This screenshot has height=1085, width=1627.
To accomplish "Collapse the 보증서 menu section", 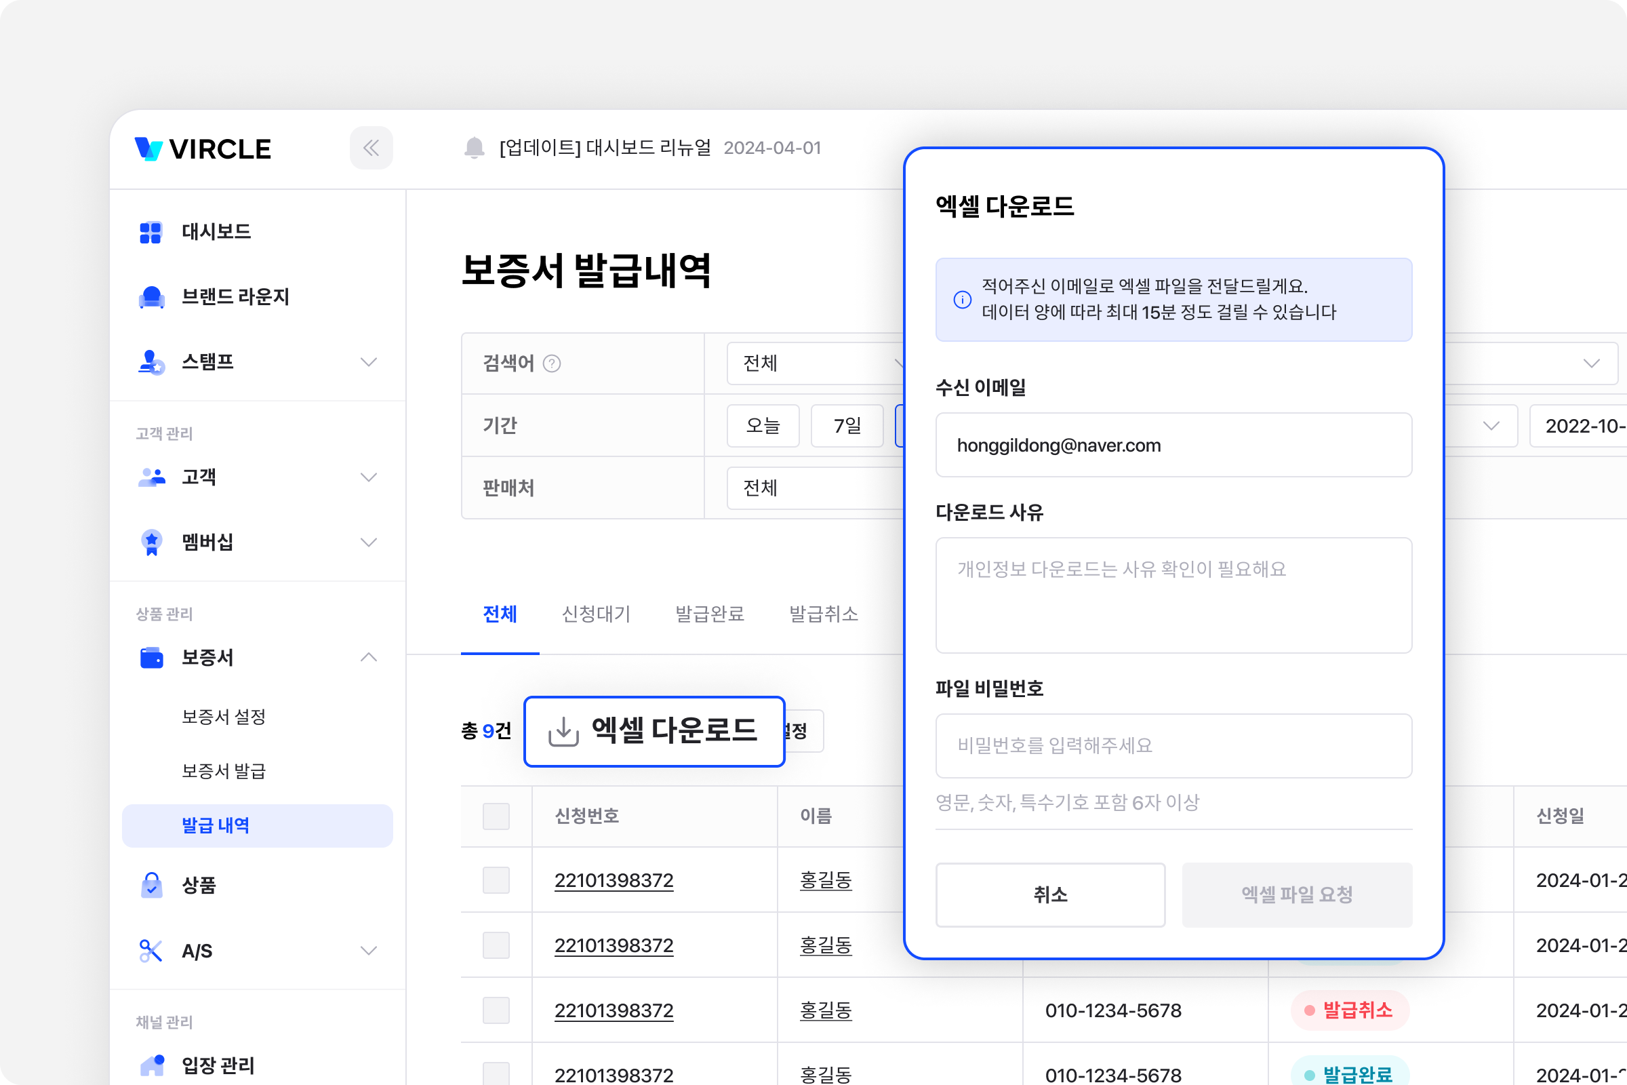I will 369,656.
